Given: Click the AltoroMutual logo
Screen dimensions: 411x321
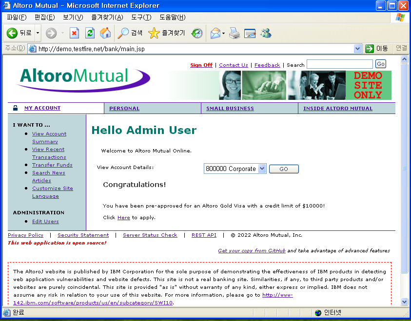Looking at the screenshot, I should (83, 79).
